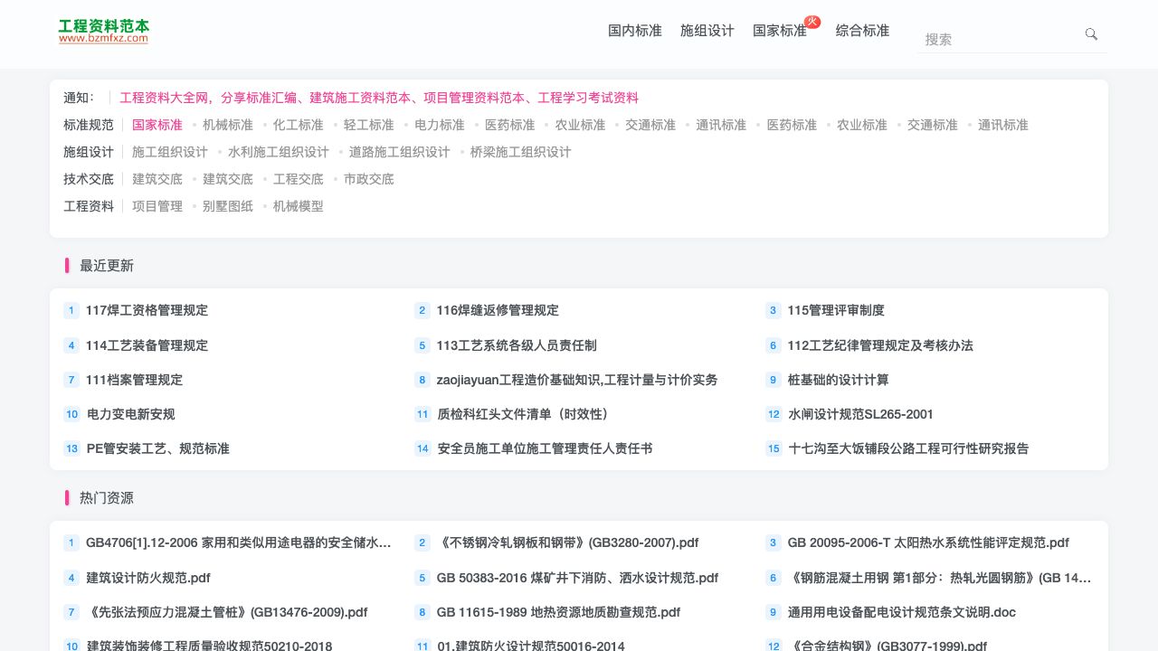Click the red 火 hot badge

[x=812, y=22]
